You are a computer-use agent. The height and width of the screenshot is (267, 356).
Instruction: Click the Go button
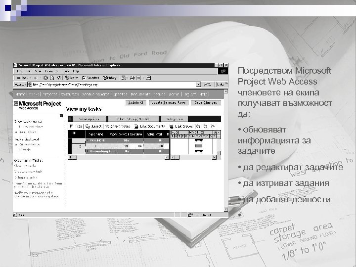[x=208, y=85]
